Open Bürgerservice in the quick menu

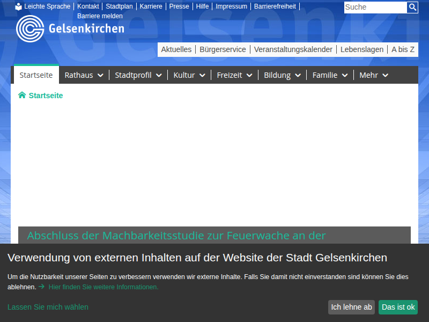coord(223,49)
